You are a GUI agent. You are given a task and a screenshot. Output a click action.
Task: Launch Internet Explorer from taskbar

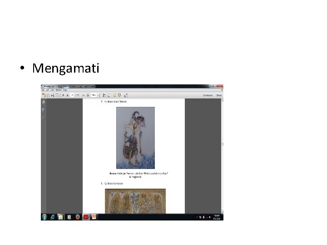pos(52,217)
